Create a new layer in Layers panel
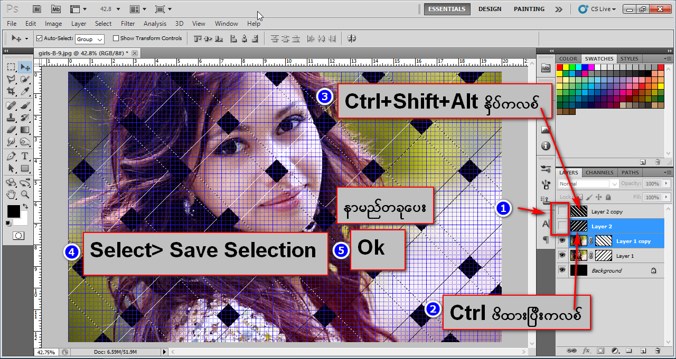 pos(643,350)
